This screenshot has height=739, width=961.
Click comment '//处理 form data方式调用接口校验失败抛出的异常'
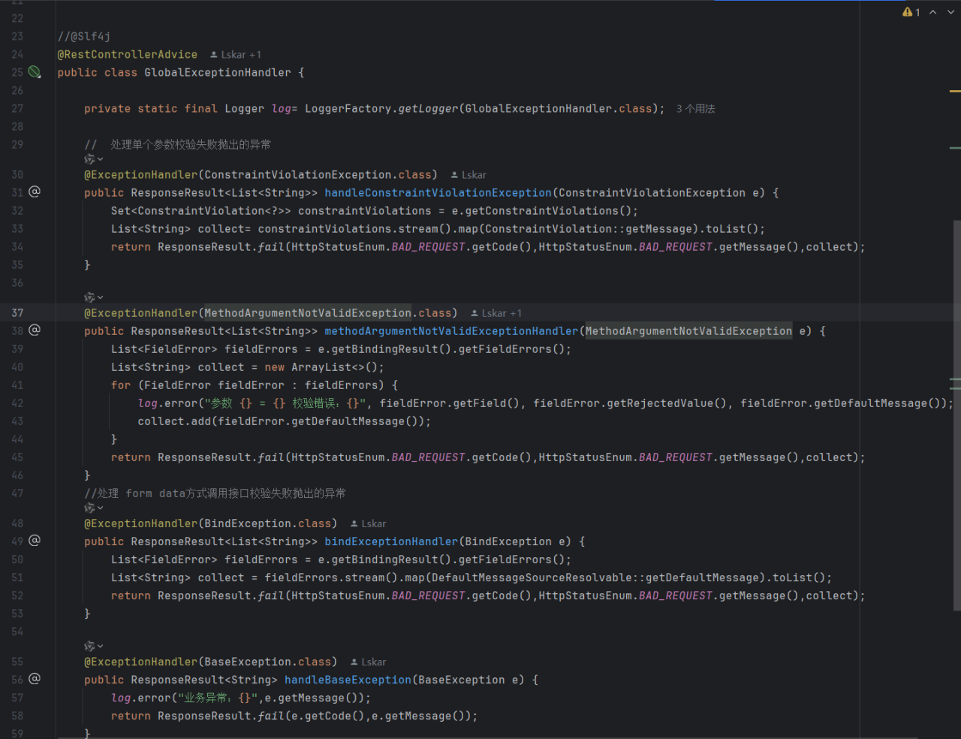[215, 493]
